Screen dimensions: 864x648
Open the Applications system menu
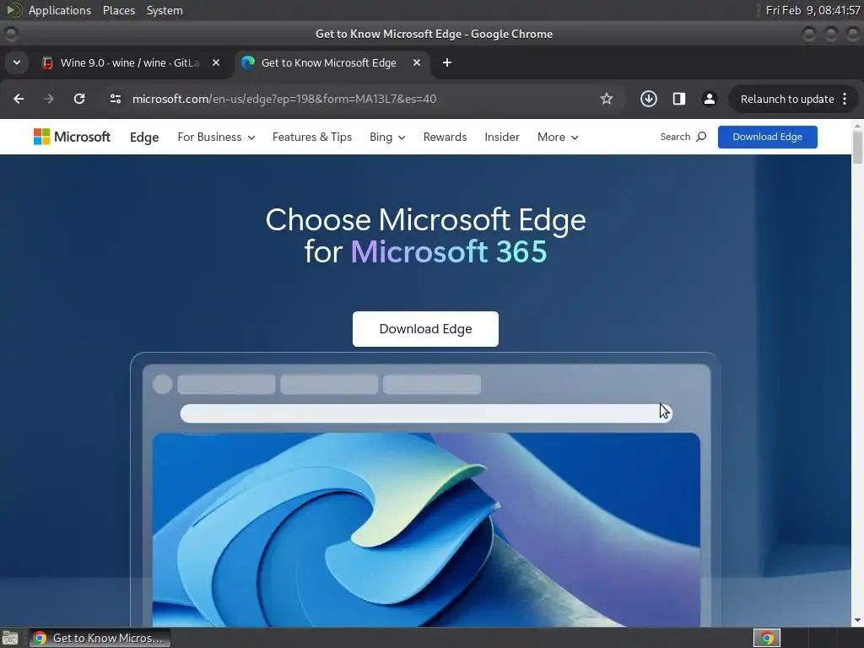click(x=60, y=10)
